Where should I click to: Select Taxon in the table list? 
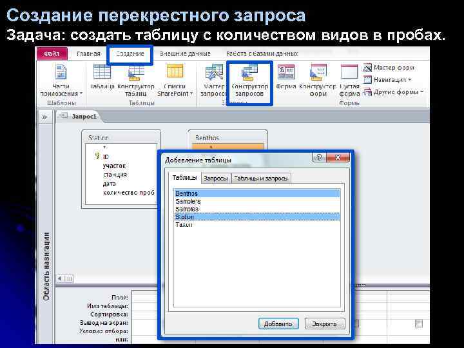click(257, 225)
